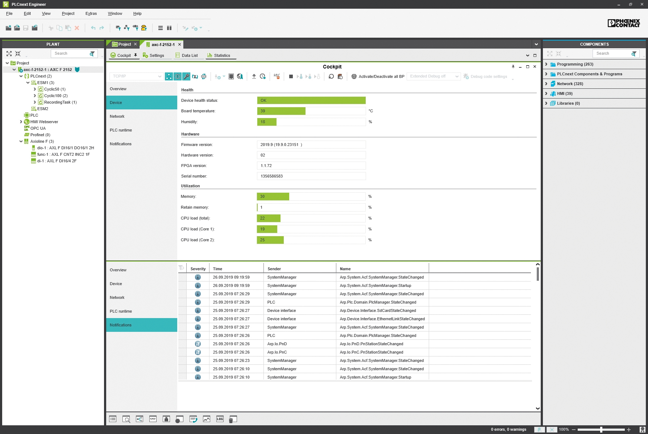The height and width of the screenshot is (434, 648).
Task: Open the Extended Debug off dropdown
Action: coord(433,76)
